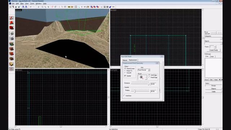The height and width of the screenshot is (130, 231).
Task: Select the Magnify tool
Action: click(12, 23)
